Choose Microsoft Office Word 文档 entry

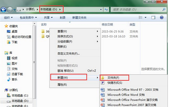click(x=133, y=95)
